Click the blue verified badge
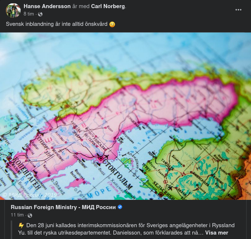Image resolution: width=251 pixels, height=239 pixels. [x=120, y=207]
